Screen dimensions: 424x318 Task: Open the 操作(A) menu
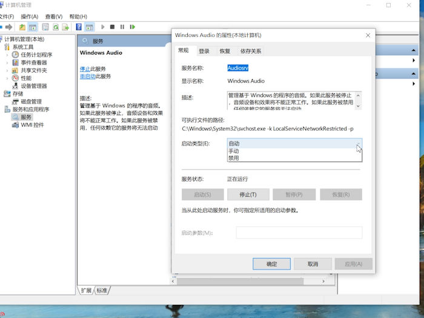(x=30, y=17)
